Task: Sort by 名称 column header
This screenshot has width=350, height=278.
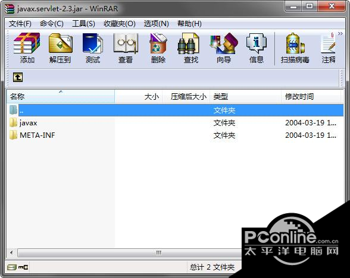Action: tap(60, 96)
